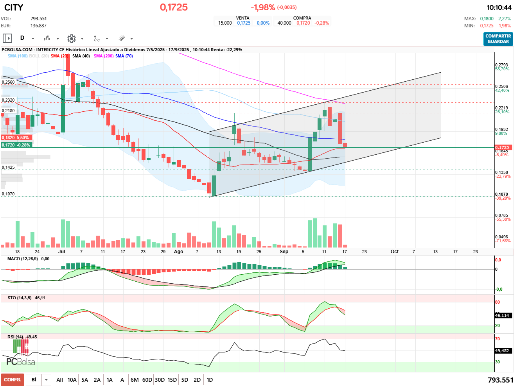519x388 pixels.
Task: Toggle the SMA (40) indicator label
Action: coord(81,56)
